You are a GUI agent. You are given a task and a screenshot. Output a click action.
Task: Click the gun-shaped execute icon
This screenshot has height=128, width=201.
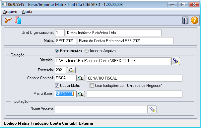(9, 20)
